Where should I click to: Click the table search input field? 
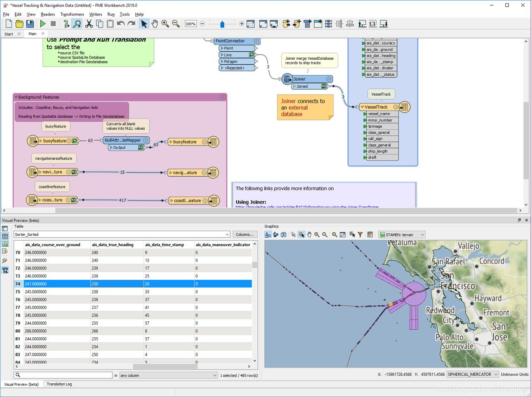(x=63, y=375)
